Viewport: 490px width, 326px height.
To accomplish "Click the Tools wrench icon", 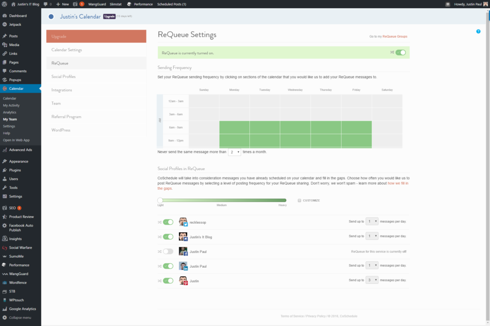I will pos(5,188).
